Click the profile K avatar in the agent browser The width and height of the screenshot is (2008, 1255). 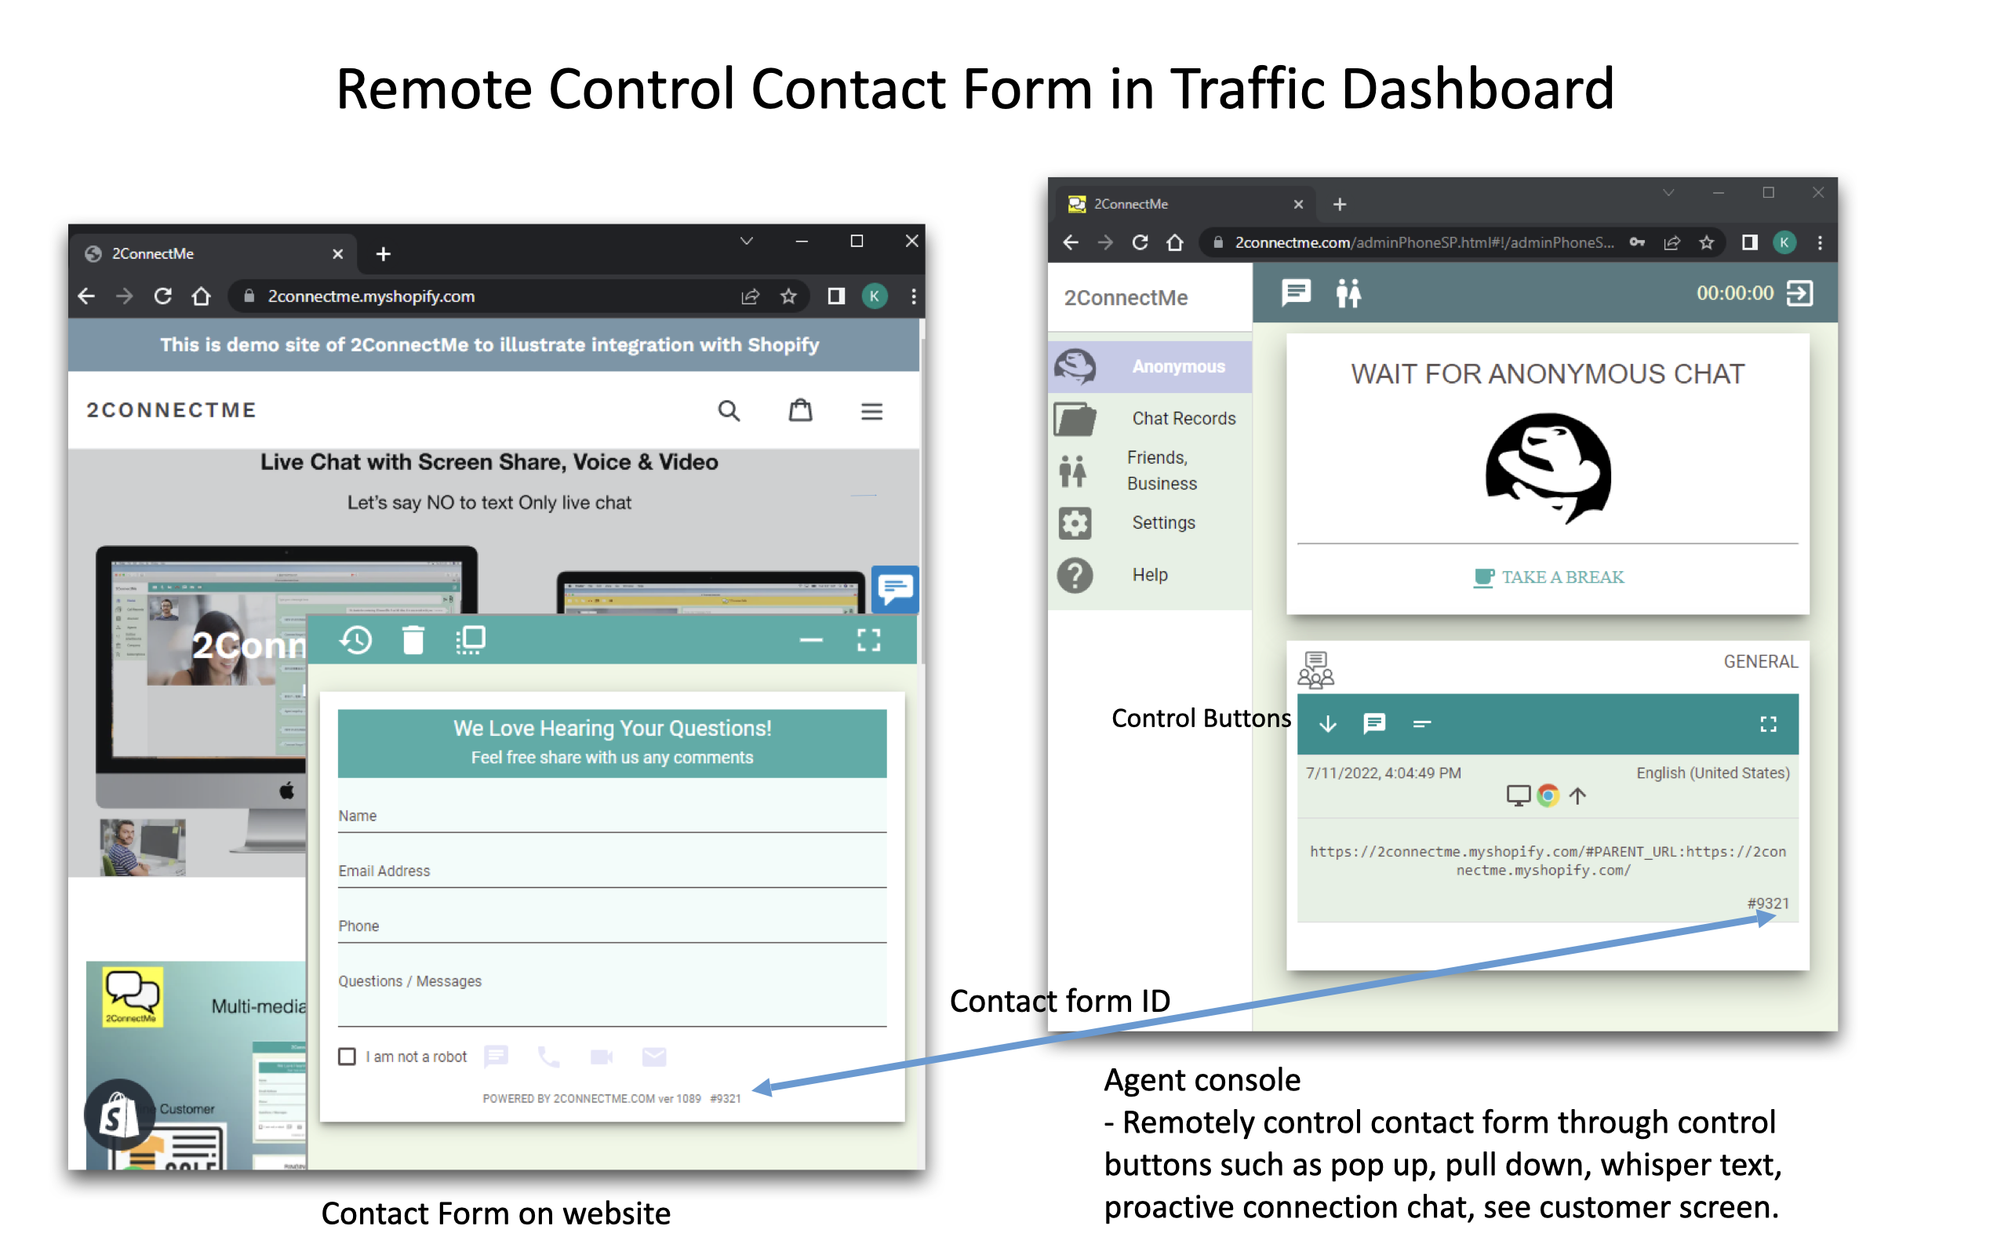point(1784,242)
